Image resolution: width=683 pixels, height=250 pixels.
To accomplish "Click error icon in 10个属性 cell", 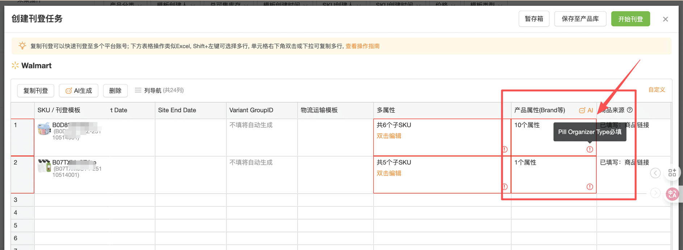I will point(590,149).
